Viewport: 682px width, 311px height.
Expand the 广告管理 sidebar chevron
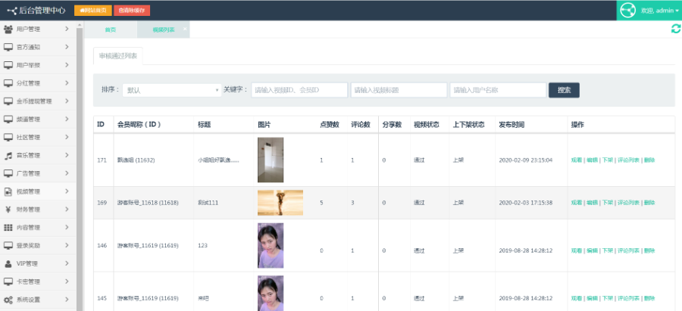tap(67, 173)
